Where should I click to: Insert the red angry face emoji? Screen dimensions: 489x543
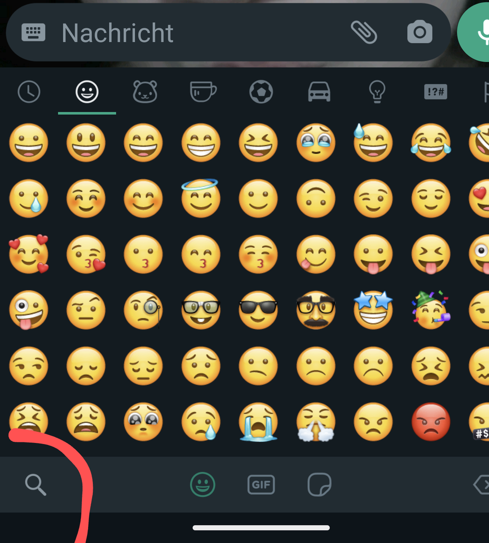pyautogui.click(x=431, y=421)
